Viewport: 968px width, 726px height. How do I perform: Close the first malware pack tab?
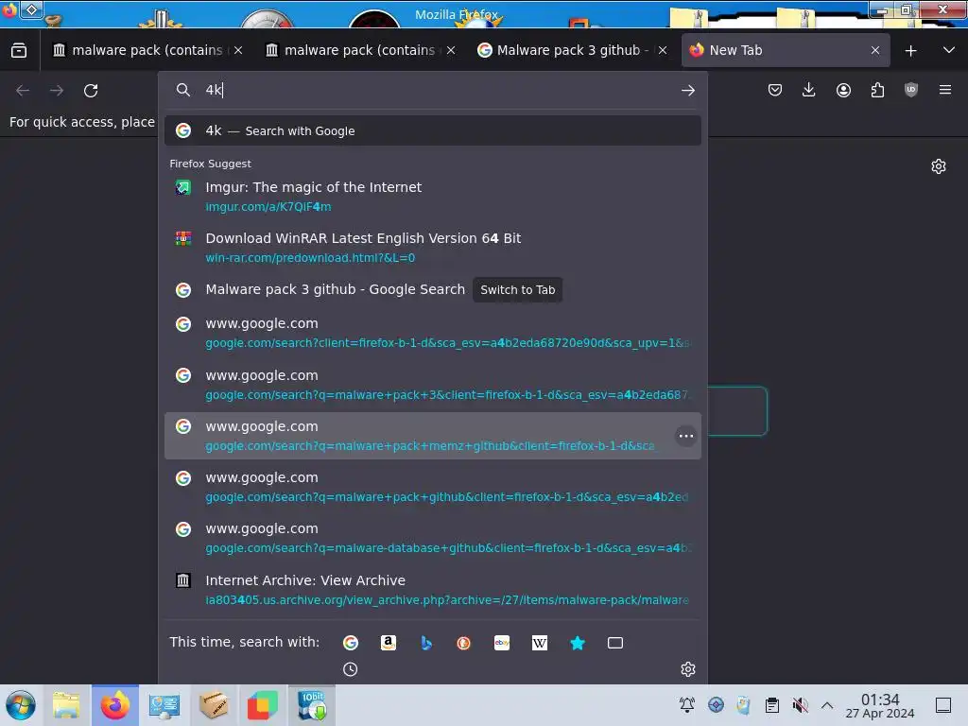point(238,50)
